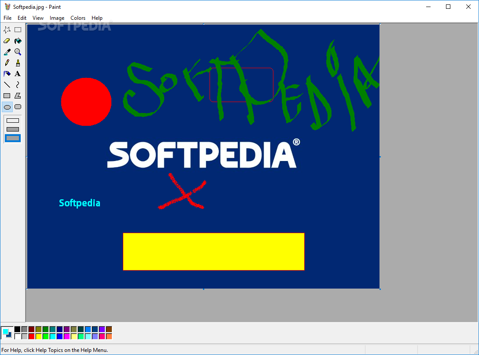This screenshot has width=479, height=355.
Task: Select the Curve tool
Action: tap(18, 84)
